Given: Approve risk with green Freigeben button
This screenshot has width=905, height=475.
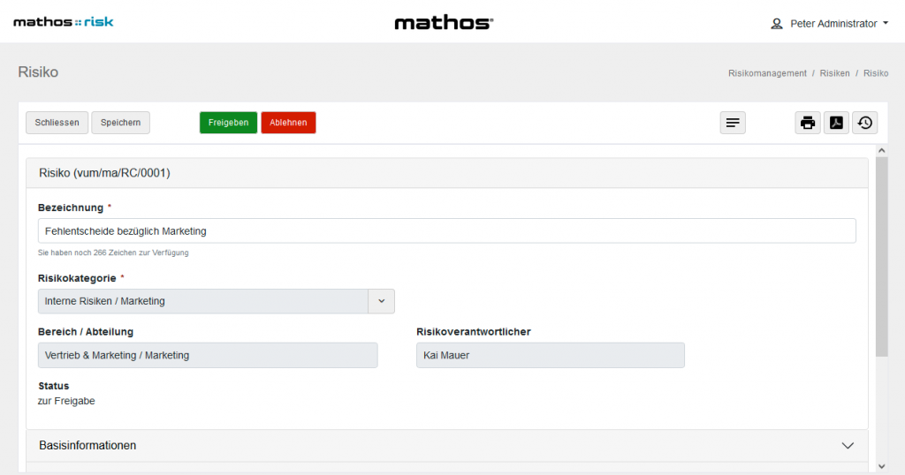Looking at the screenshot, I should (x=228, y=123).
